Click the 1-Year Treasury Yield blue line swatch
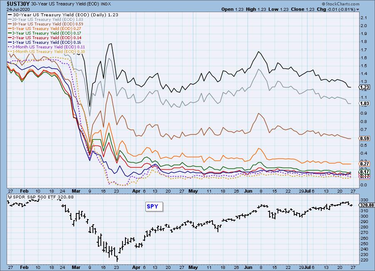Screen dimensions: 375x271 pos(10,43)
